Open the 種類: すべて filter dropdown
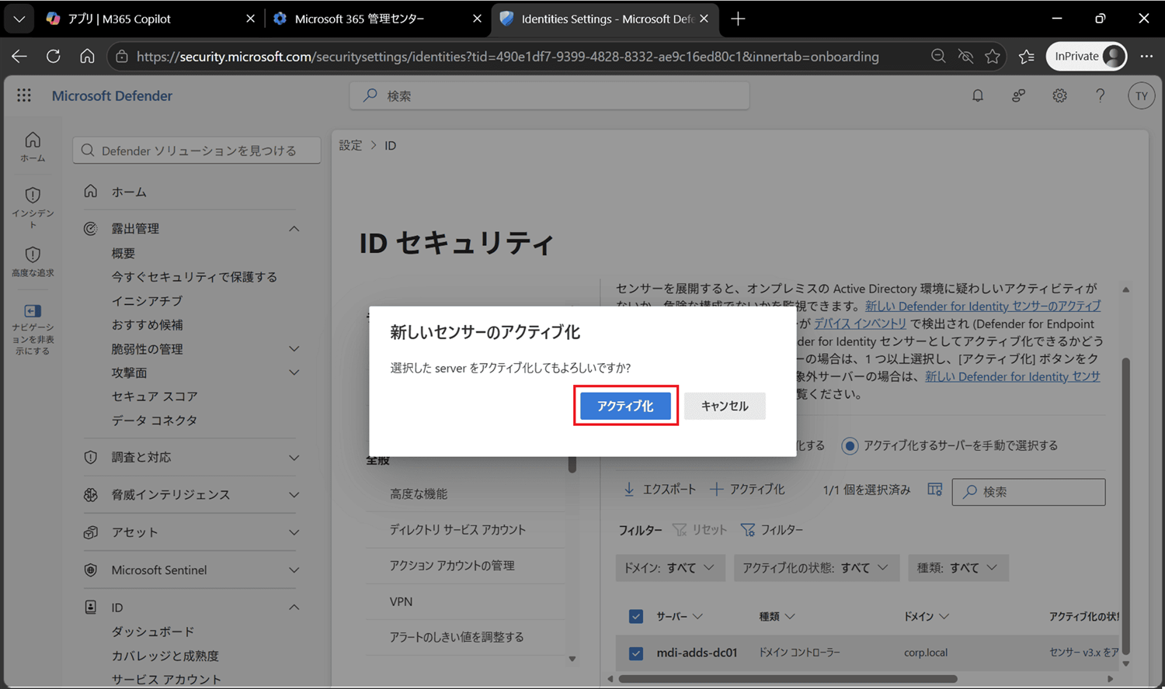This screenshot has height=689, width=1165. [x=958, y=568]
